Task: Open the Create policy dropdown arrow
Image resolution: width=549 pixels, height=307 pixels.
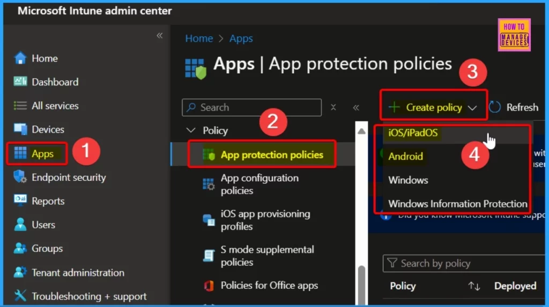Action: [472, 108]
